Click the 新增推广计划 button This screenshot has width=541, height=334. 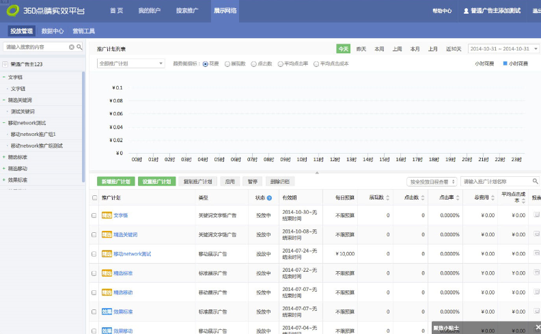tap(115, 182)
